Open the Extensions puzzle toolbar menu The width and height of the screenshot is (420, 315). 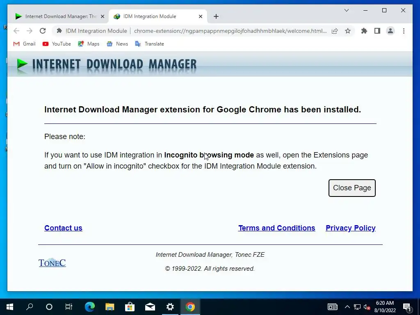tap(364, 31)
